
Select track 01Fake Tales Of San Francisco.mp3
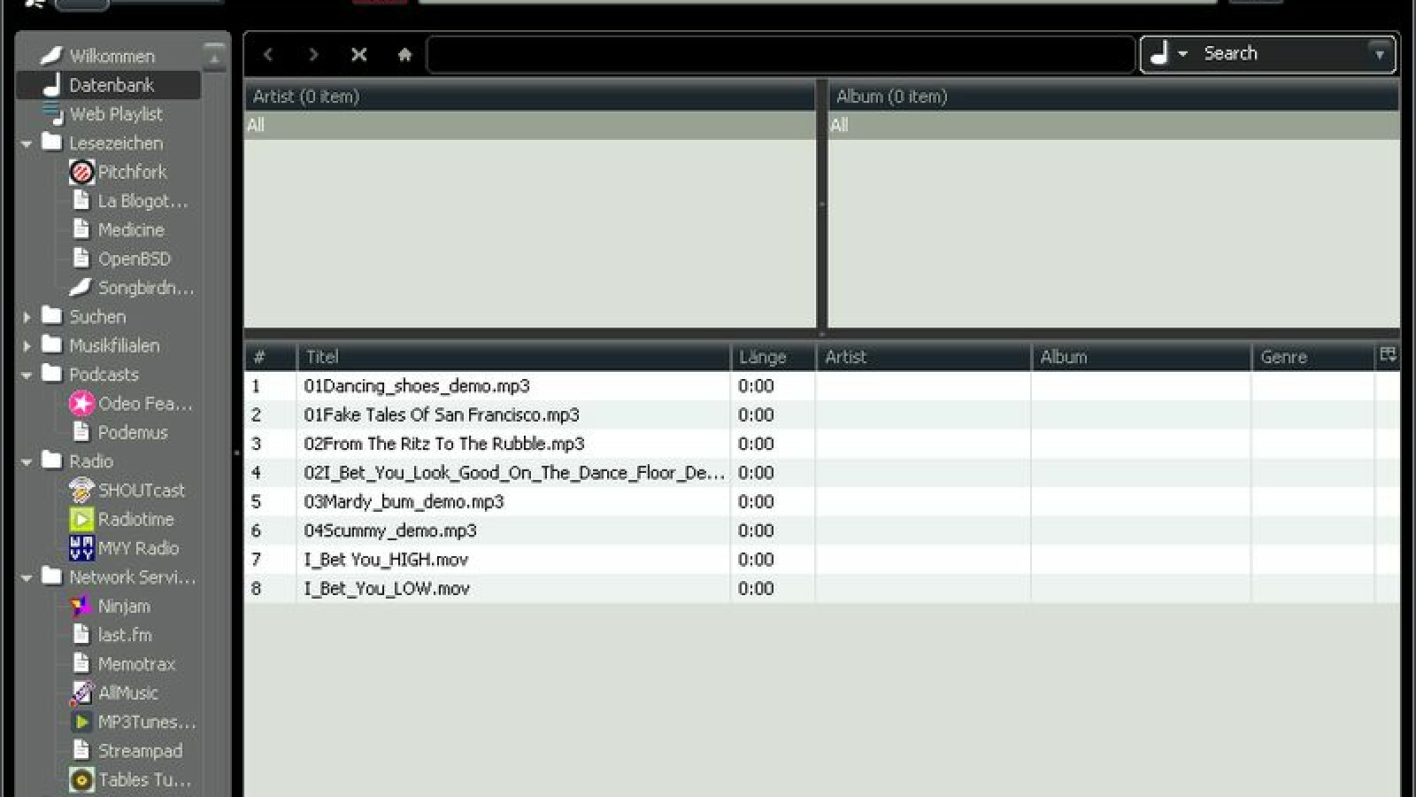click(x=442, y=414)
